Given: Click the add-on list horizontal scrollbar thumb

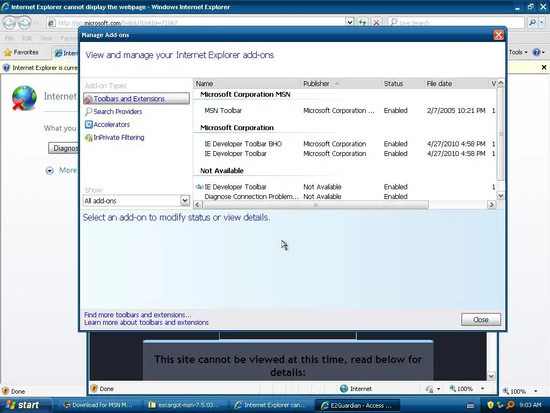Looking at the screenshot, I should 315,205.
